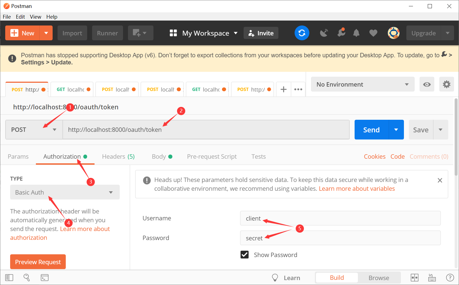
Task: Uncheck the Show Password checkbox
Action: pos(245,255)
